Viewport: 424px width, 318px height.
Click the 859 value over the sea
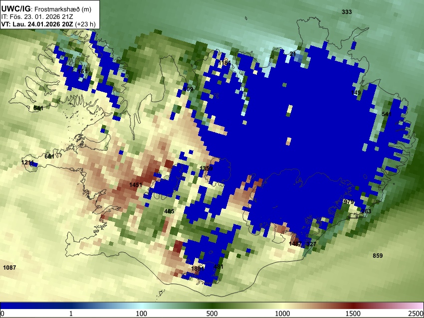tap(378, 256)
